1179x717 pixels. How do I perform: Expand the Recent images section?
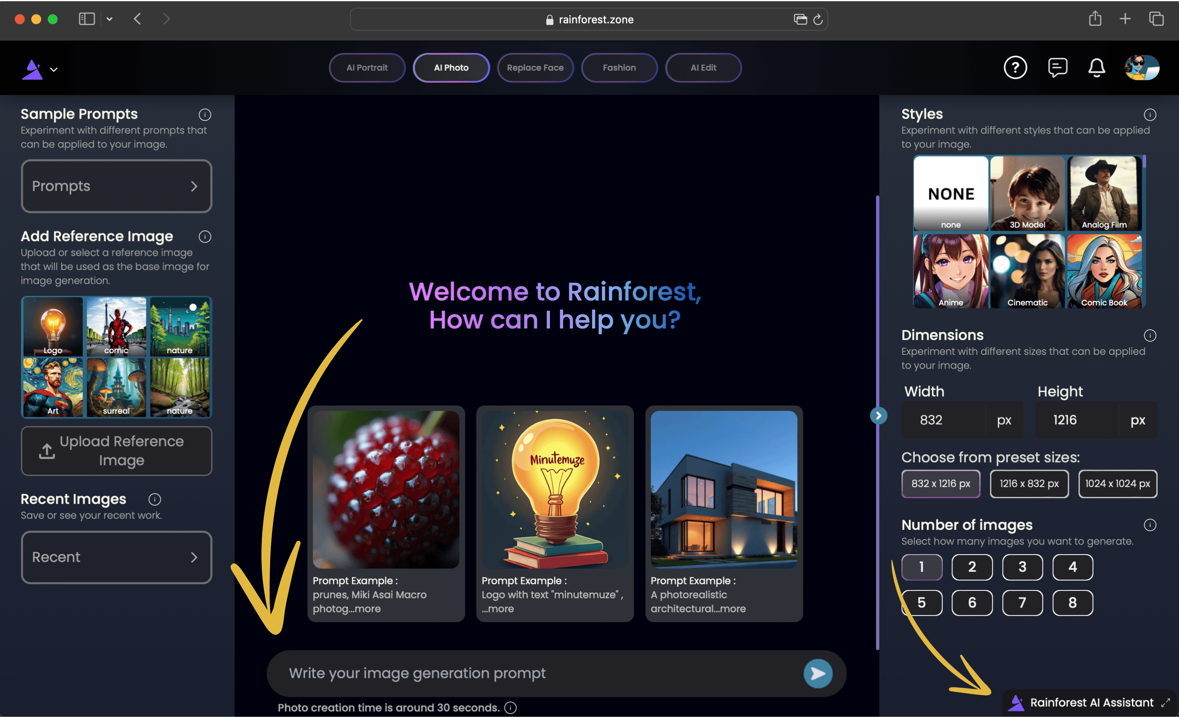click(x=117, y=557)
